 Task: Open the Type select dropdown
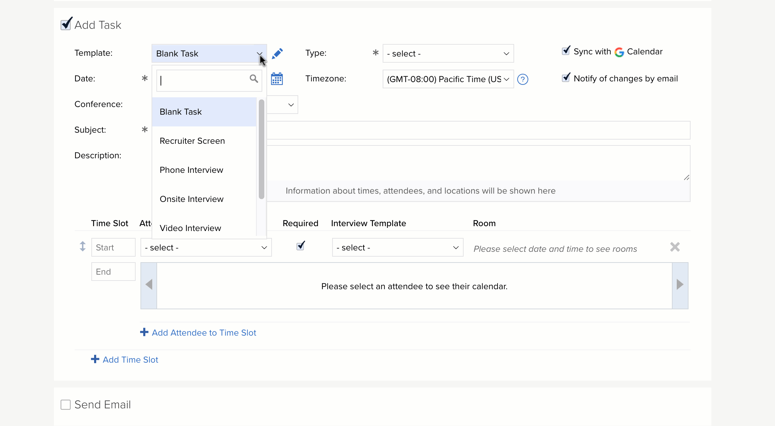coord(448,53)
